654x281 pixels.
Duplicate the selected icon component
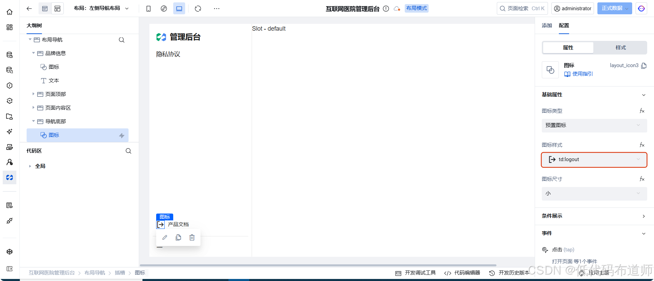(x=178, y=237)
